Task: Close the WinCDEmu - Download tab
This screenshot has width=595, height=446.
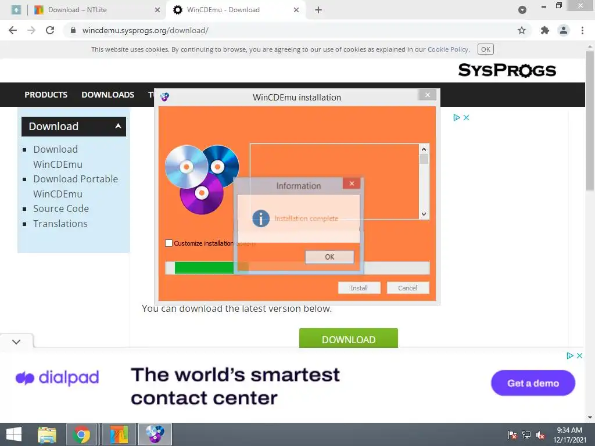Action: 296,10
